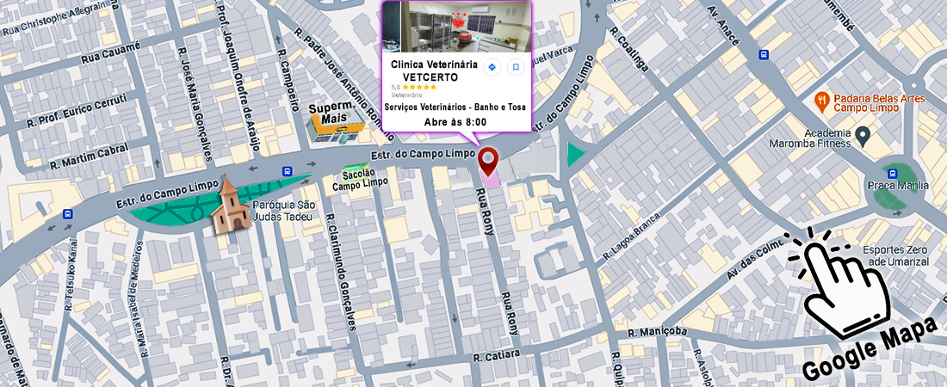Click the Academia Maromba Fitness grey pin
Viewport: 947px width, 387px height.
click(x=863, y=137)
